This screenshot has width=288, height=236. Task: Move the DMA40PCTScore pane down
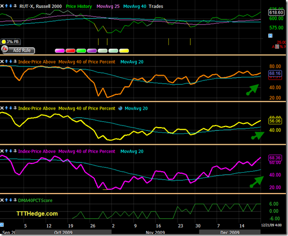pyautogui.click(x=11, y=200)
